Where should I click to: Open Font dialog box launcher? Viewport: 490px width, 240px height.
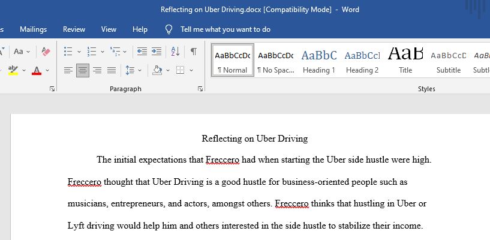point(52,89)
